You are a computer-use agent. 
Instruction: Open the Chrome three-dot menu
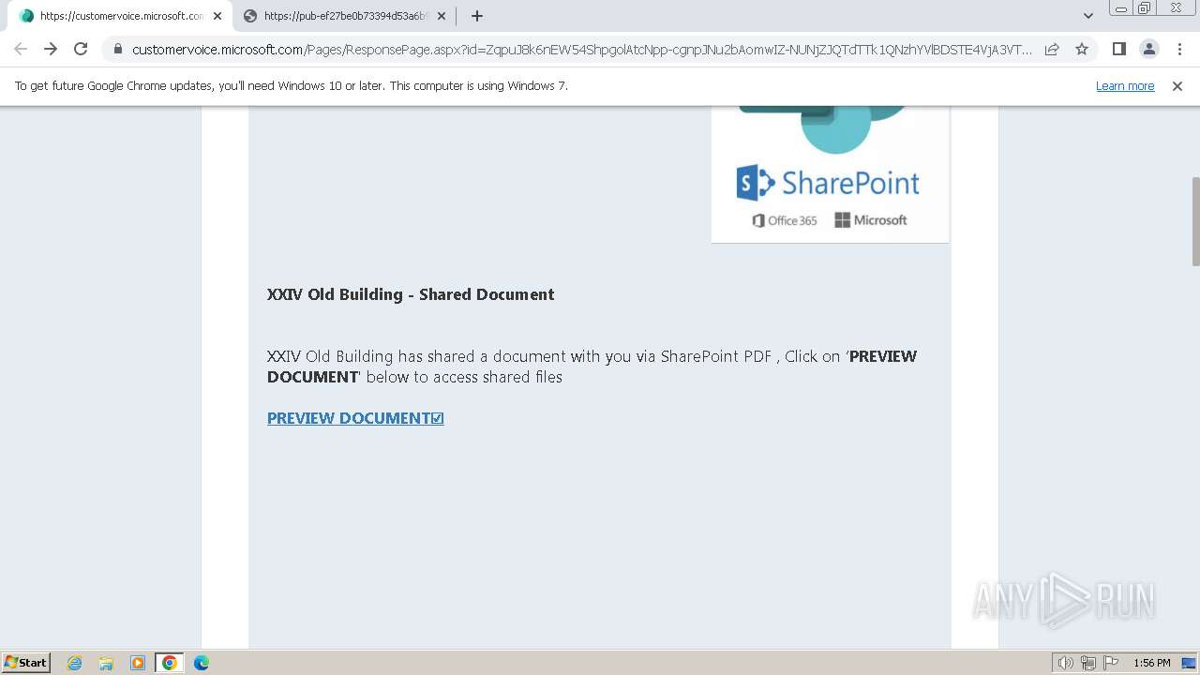[x=1178, y=49]
